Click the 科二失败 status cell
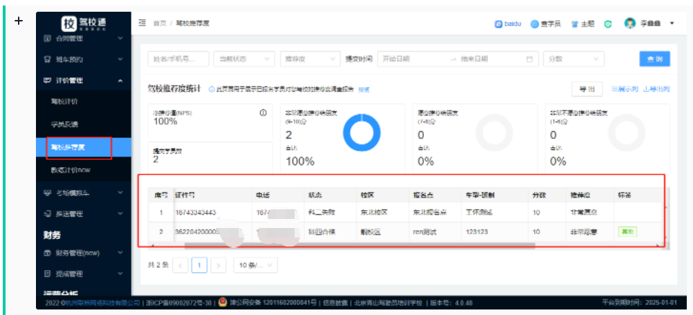The image size is (693, 315). click(x=322, y=212)
